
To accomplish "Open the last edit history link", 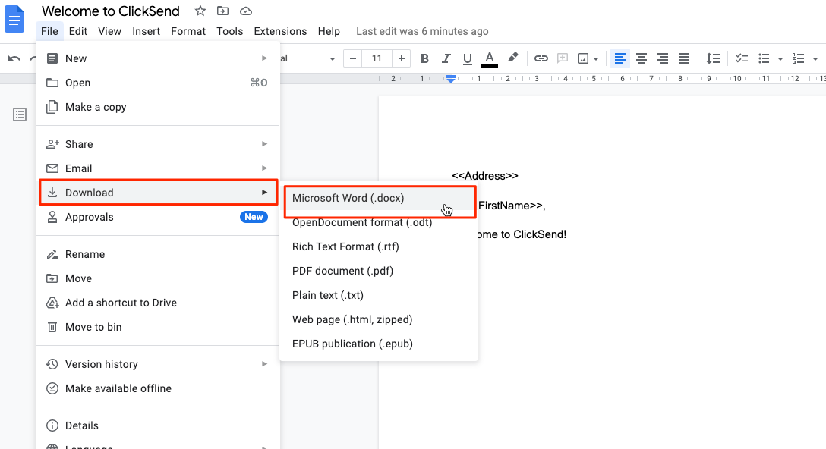I will (x=422, y=31).
